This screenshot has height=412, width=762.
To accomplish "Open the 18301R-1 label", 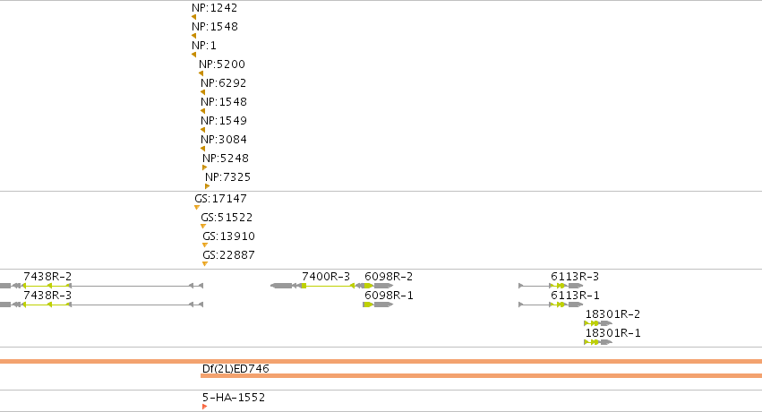I will [612, 333].
